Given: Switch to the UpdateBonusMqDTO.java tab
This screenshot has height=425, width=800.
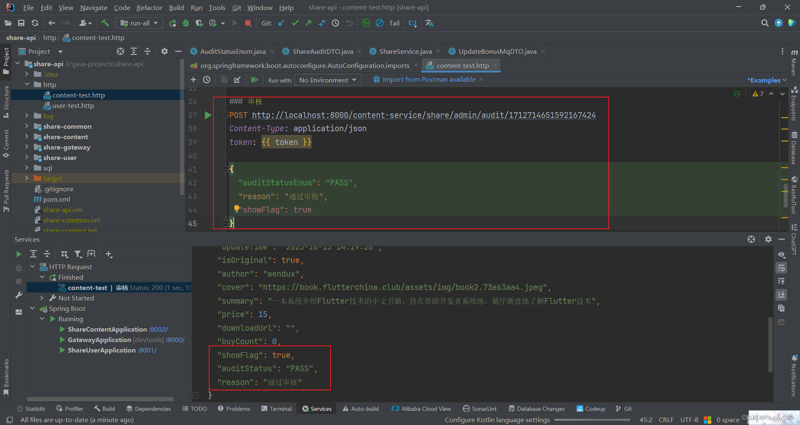Looking at the screenshot, I should (x=497, y=51).
